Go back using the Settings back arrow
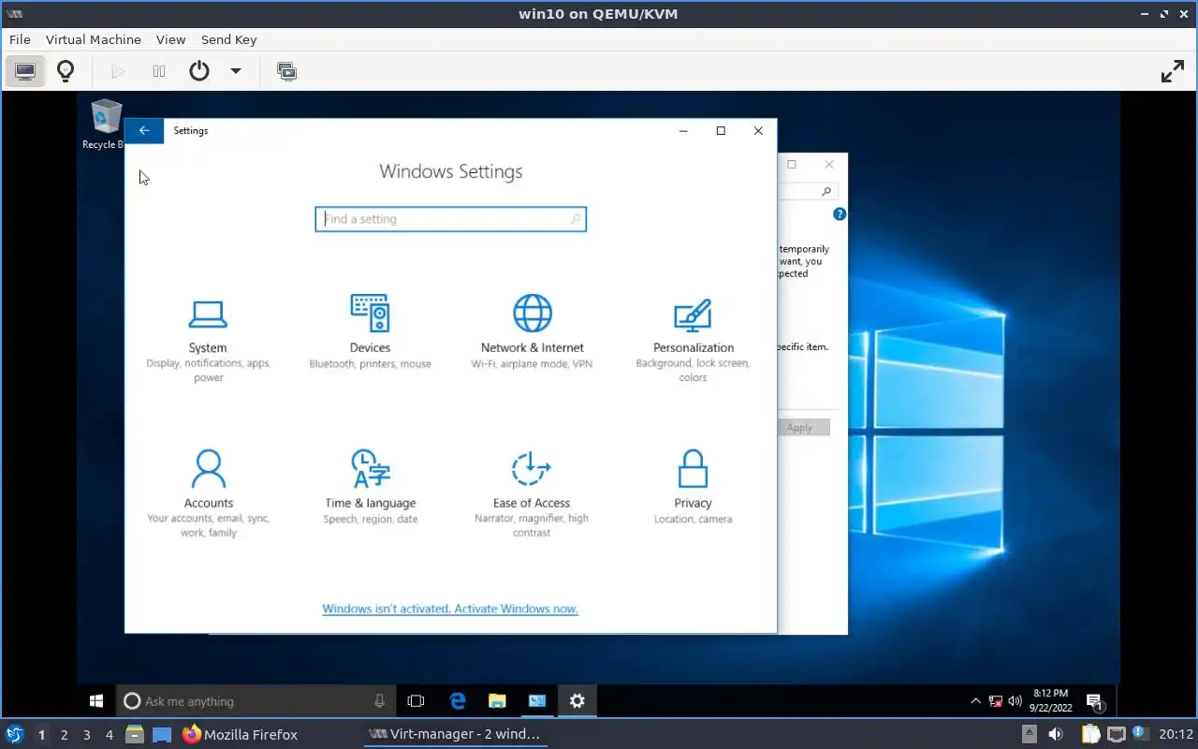The width and height of the screenshot is (1198, 749). [x=144, y=131]
